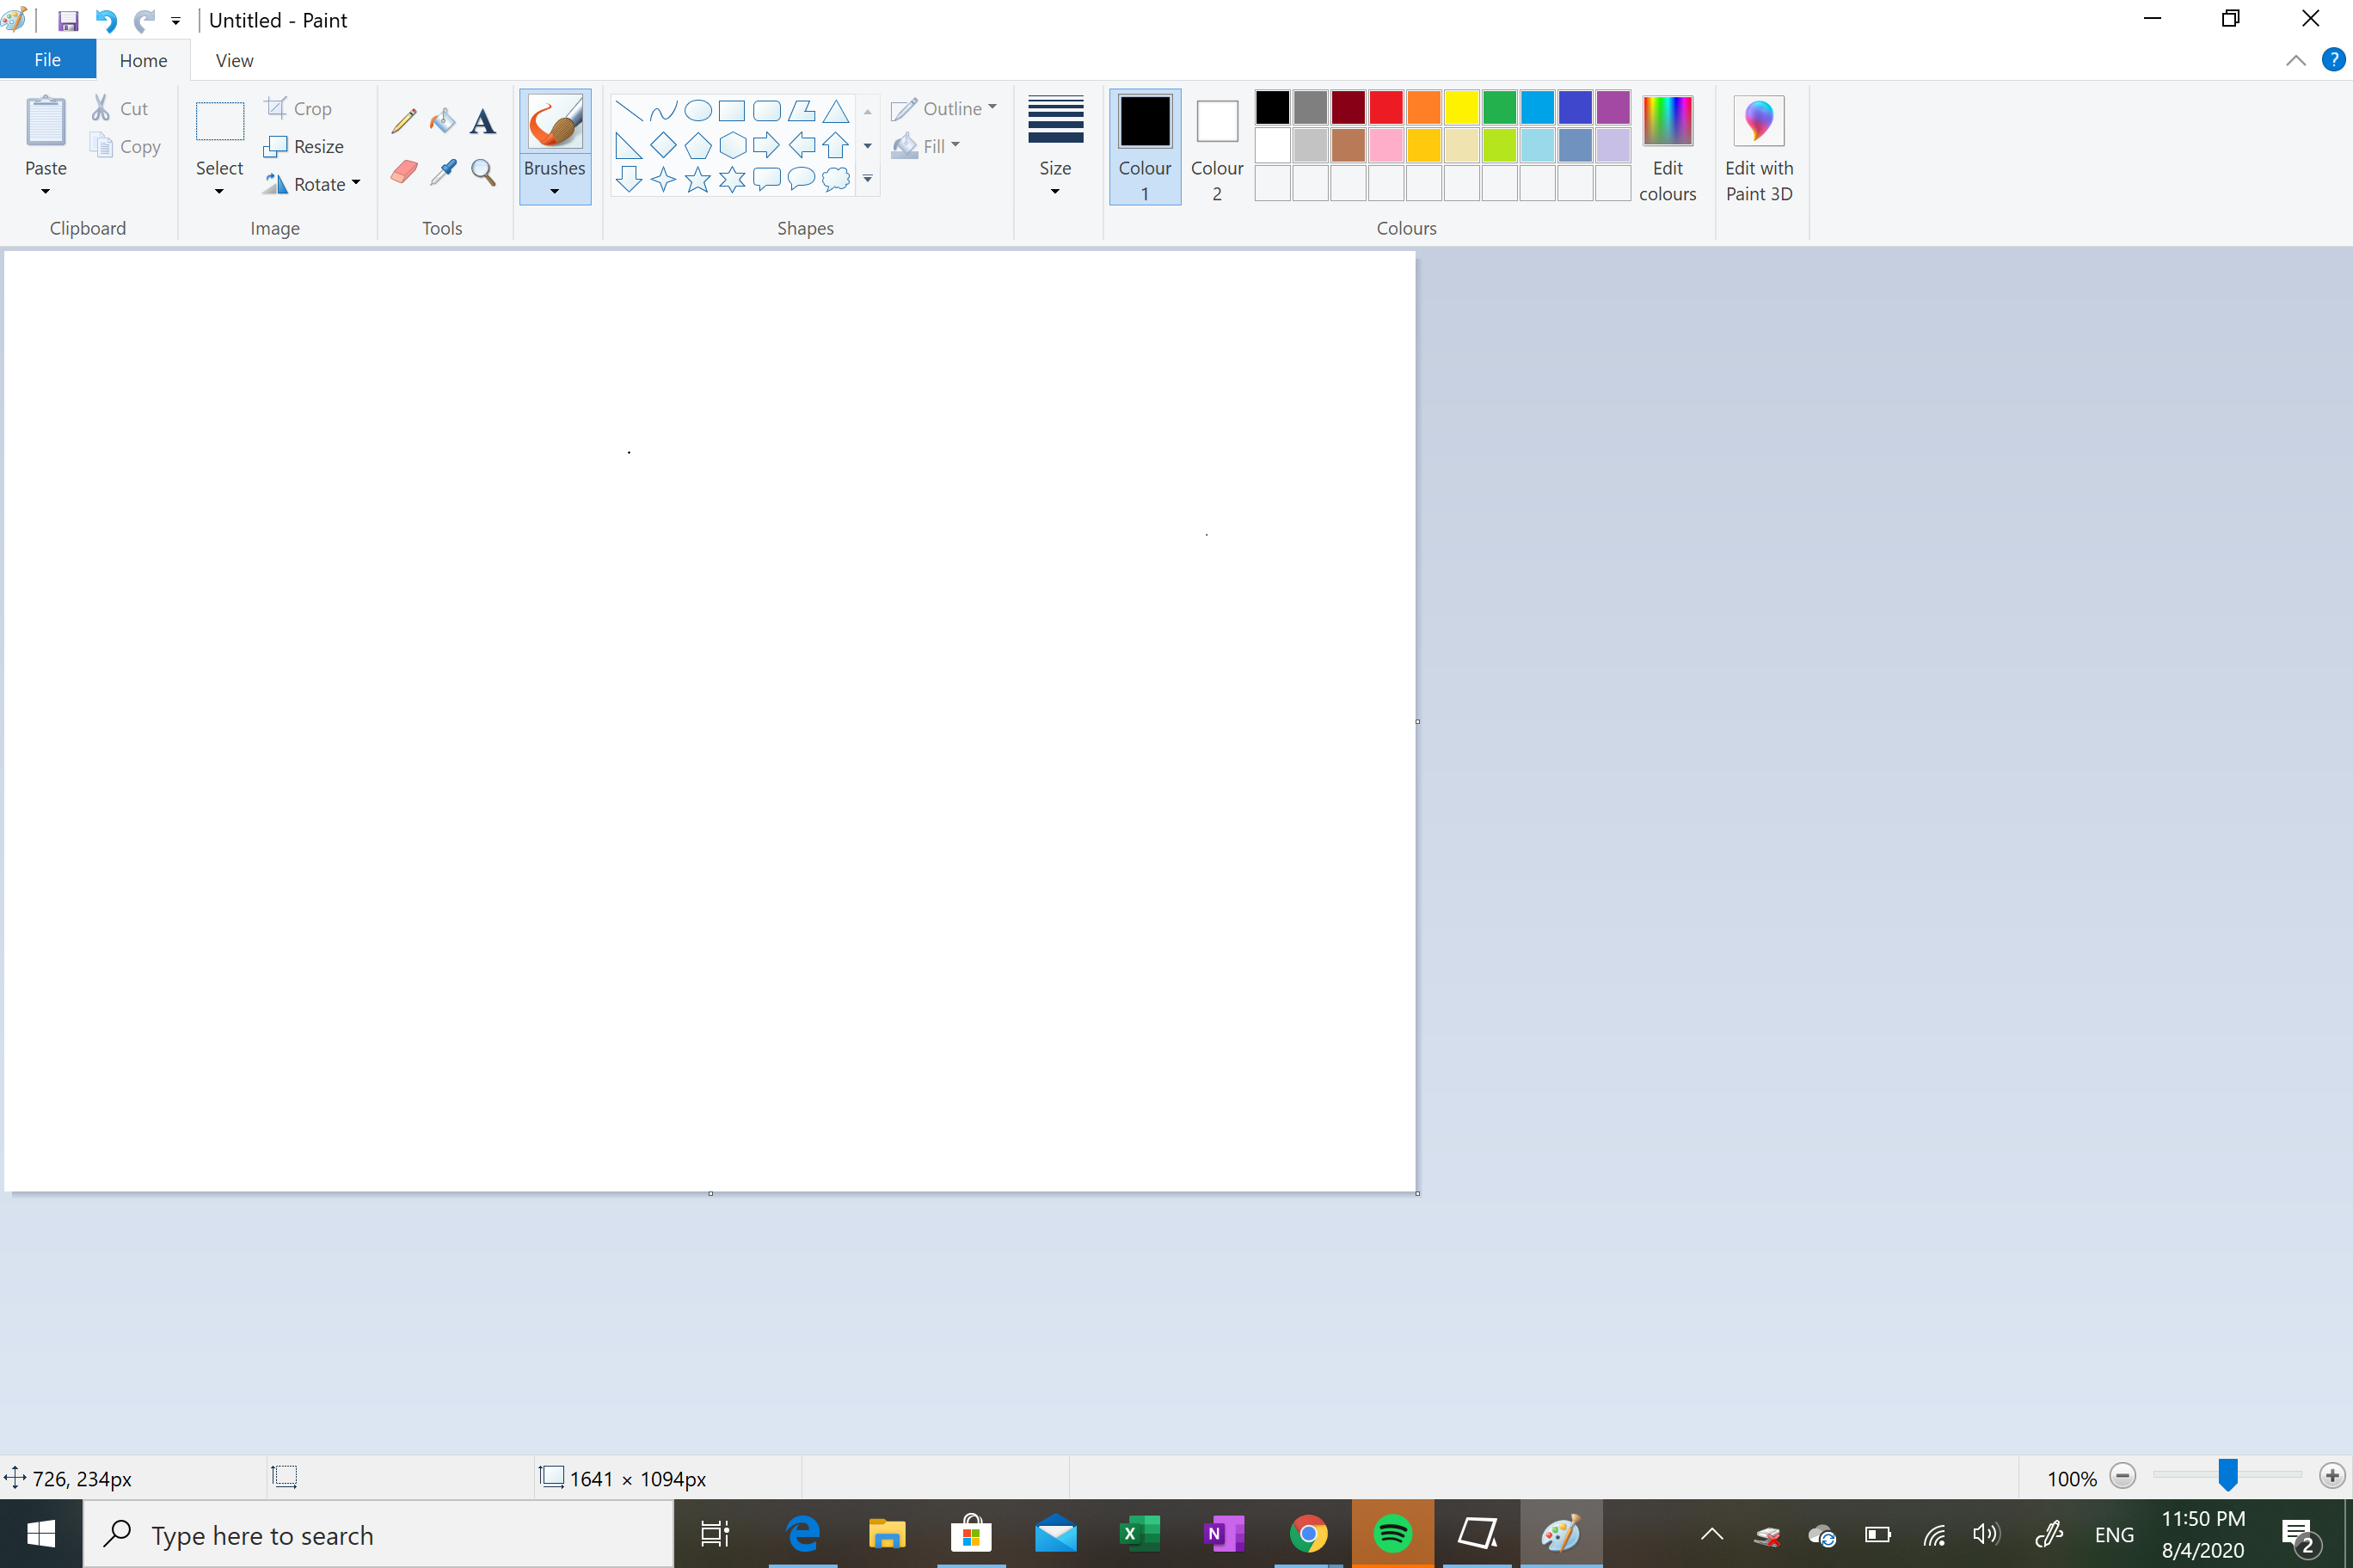Click the Resize button
The height and width of the screenshot is (1568, 2353).
point(304,146)
